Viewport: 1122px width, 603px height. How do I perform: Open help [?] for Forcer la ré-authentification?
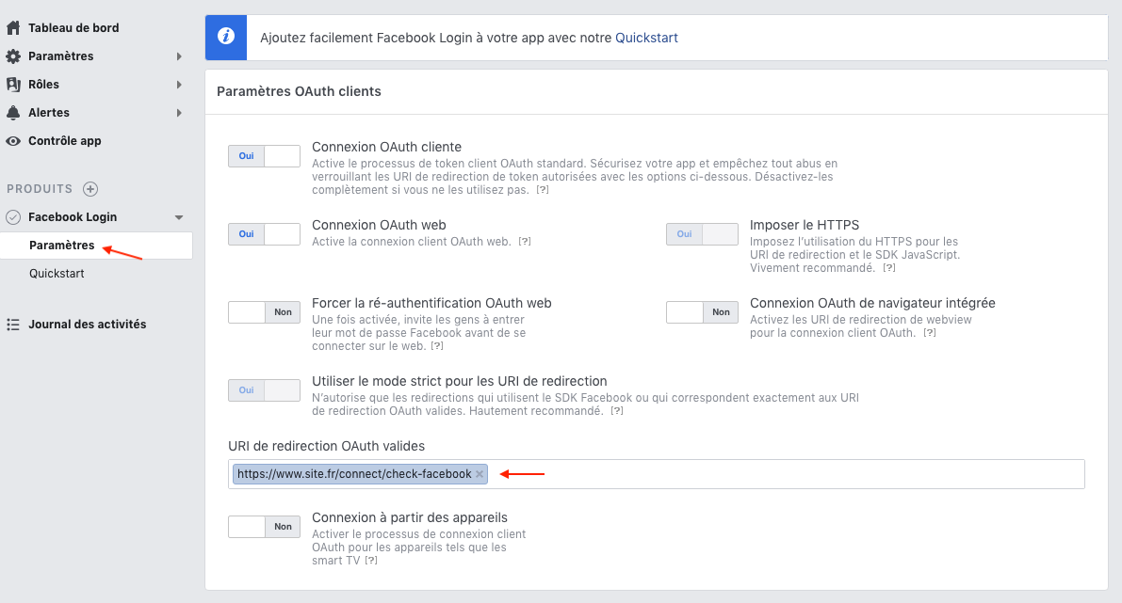point(437,346)
